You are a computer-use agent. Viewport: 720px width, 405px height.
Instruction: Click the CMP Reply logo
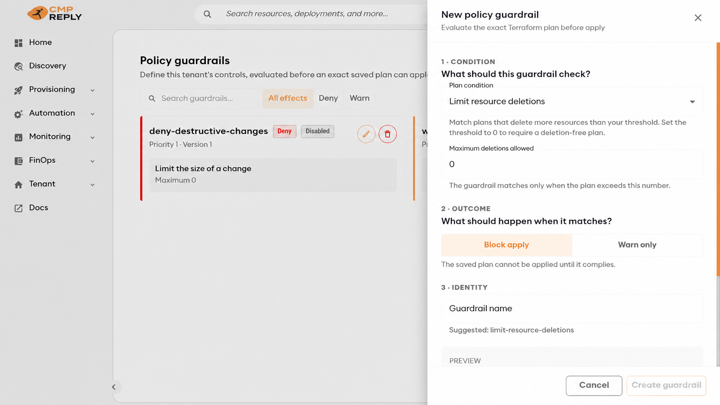55,13
